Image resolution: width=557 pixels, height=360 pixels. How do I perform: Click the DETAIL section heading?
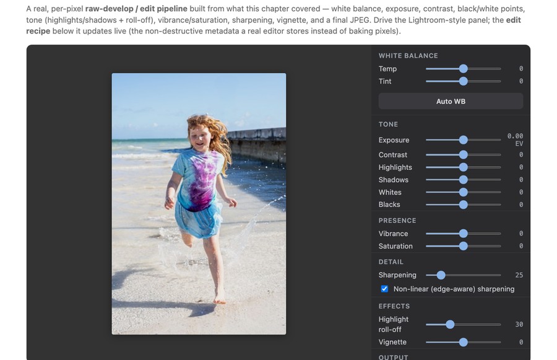click(391, 262)
